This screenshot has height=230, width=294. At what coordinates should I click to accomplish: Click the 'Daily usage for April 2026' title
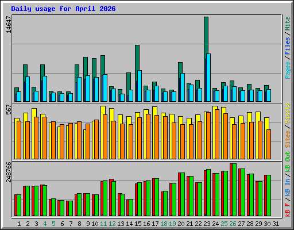click(x=63, y=9)
